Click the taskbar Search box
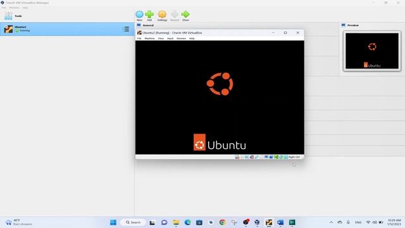405x228 pixels. click(x=134, y=222)
